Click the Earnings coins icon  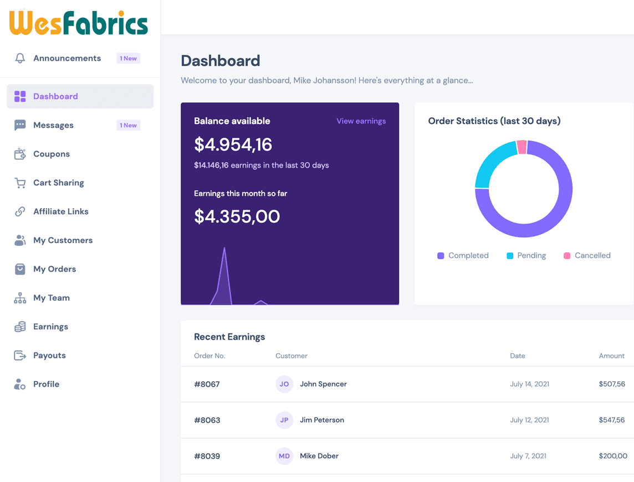tap(20, 326)
